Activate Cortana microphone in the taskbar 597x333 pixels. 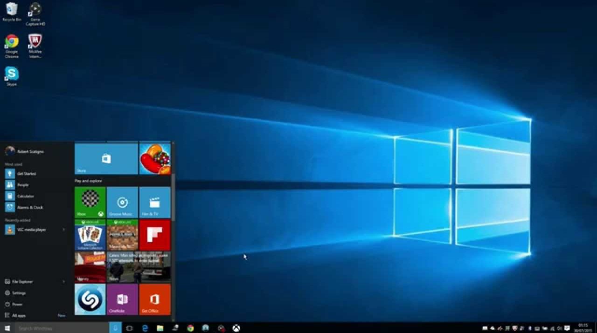point(116,328)
